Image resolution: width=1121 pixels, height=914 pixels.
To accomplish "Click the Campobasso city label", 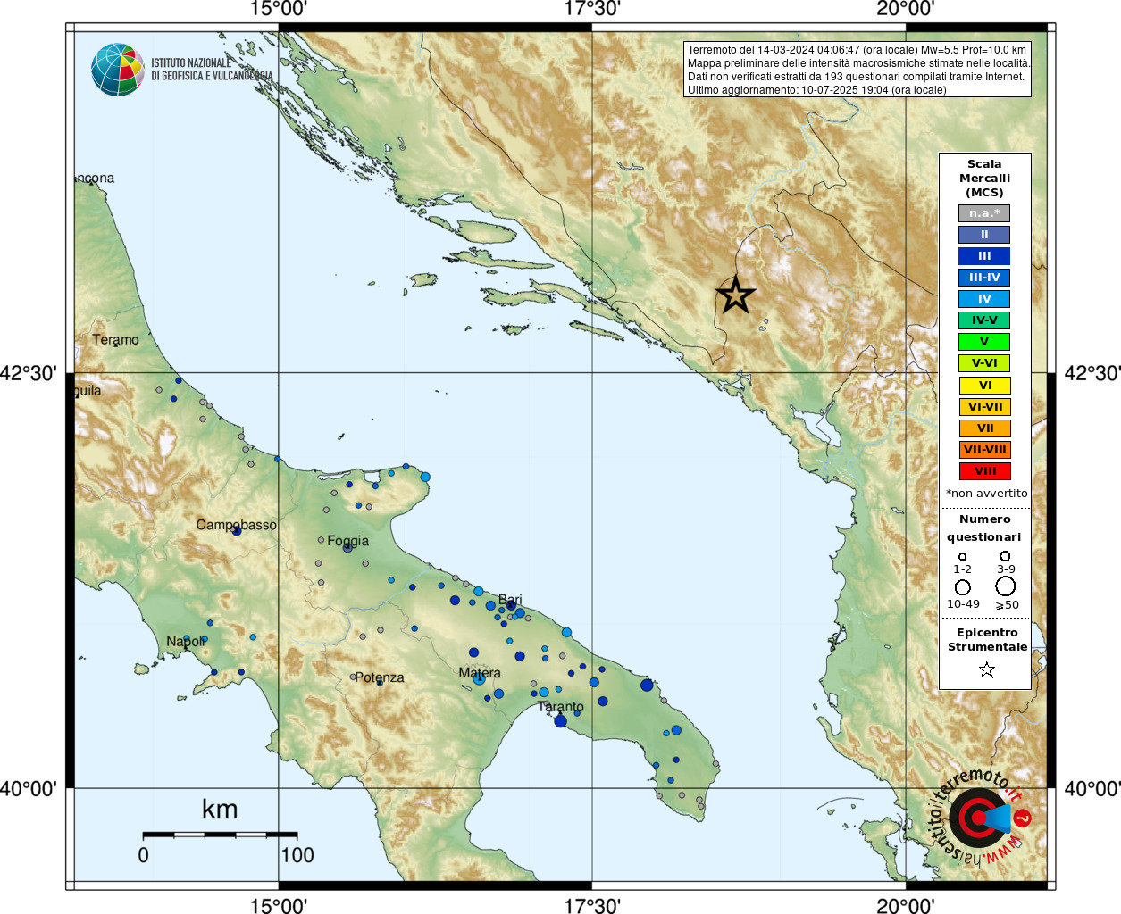I will point(237,525).
